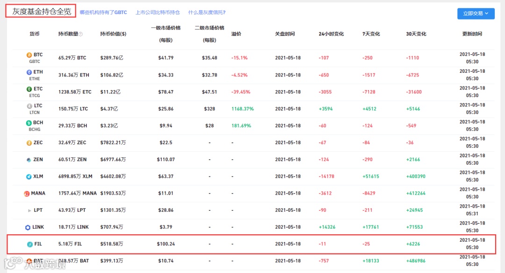Click the LTCN ticker label
This screenshot has height=273, width=505.
pyautogui.click(x=35, y=112)
